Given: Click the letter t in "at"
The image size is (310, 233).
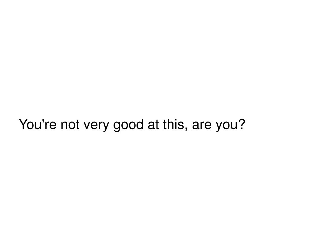Looking at the screenshot, I should click(157, 125).
